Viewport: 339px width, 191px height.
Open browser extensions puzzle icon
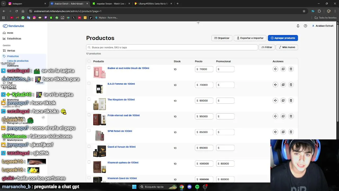(x=319, y=11)
